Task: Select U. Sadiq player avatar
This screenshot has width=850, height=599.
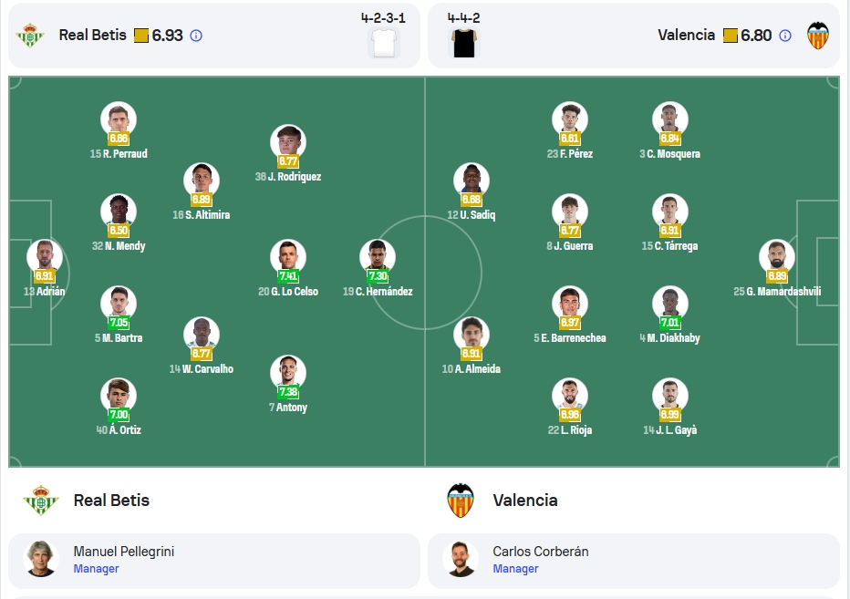Action: (x=472, y=180)
